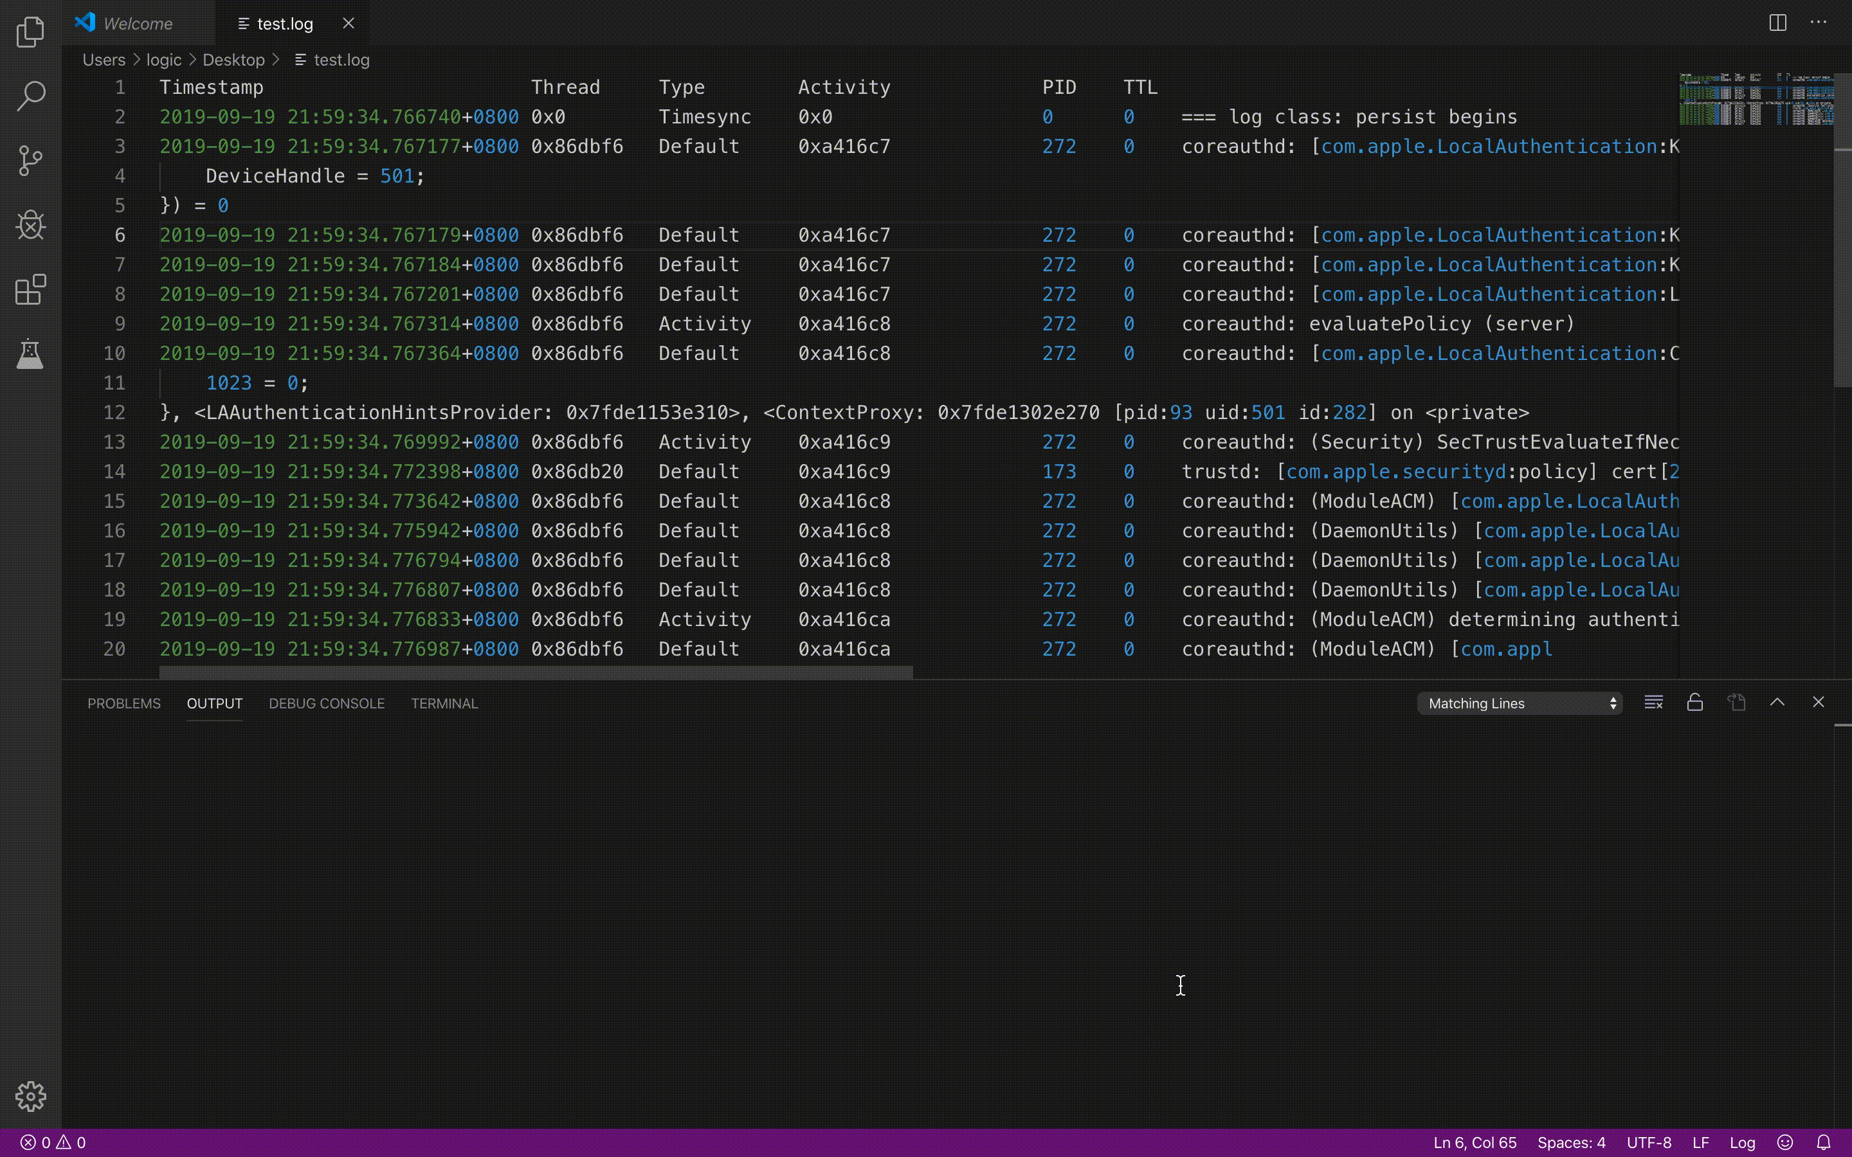
Task: Open More Actions ellipsis in editor
Action: click(x=1819, y=23)
